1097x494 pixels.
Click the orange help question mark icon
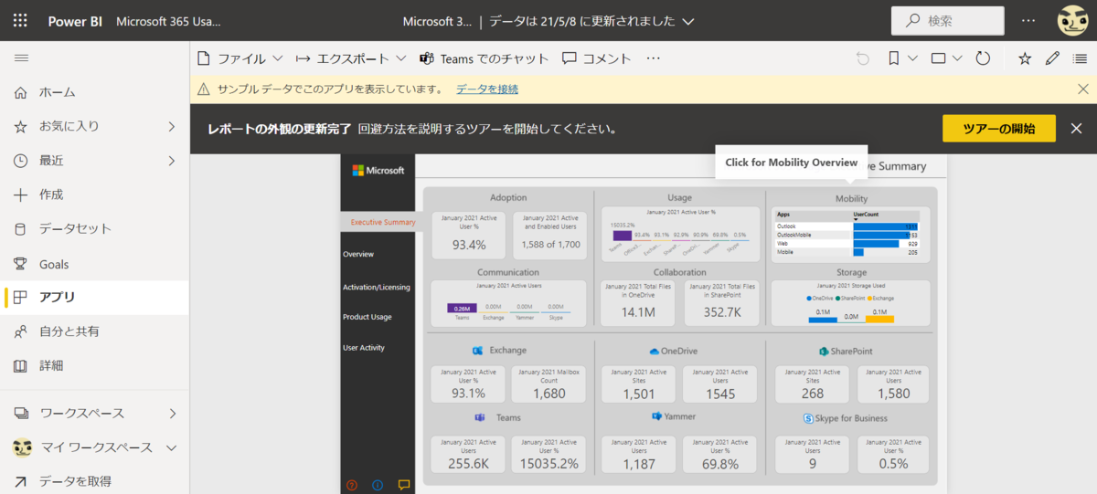click(x=352, y=485)
